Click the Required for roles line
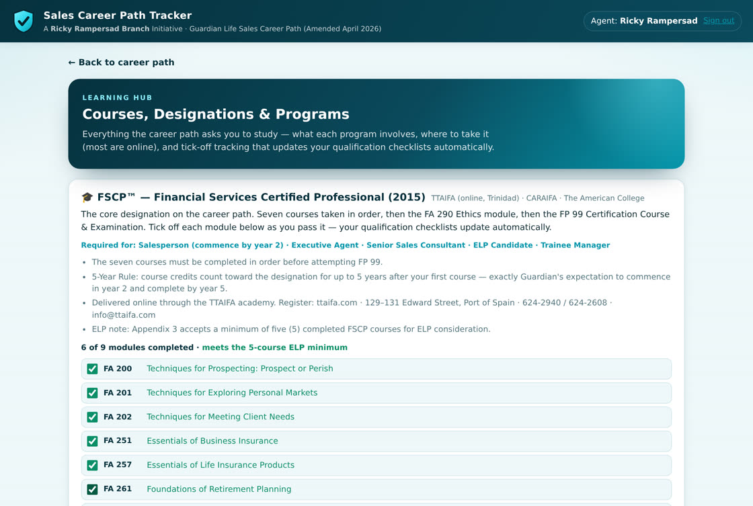 point(346,245)
